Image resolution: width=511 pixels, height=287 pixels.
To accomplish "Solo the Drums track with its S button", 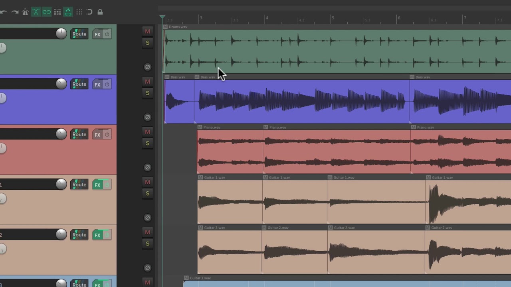I will tap(147, 43).
